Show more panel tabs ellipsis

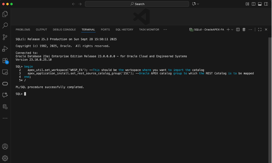pyautogui.click(x=165, y=30)
